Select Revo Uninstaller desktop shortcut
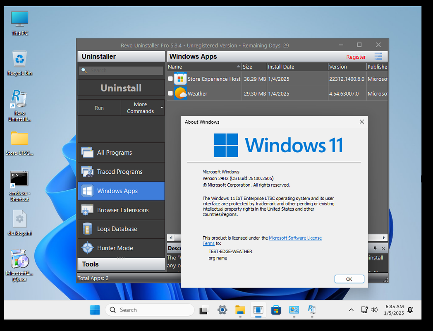Screen dimensions: 433x331 point(19,106)
